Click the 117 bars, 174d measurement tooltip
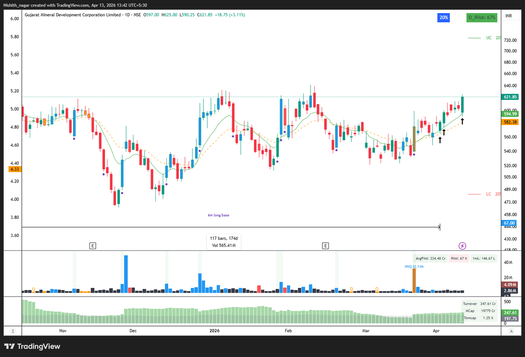The image size is (525, 357). [224, 239]
